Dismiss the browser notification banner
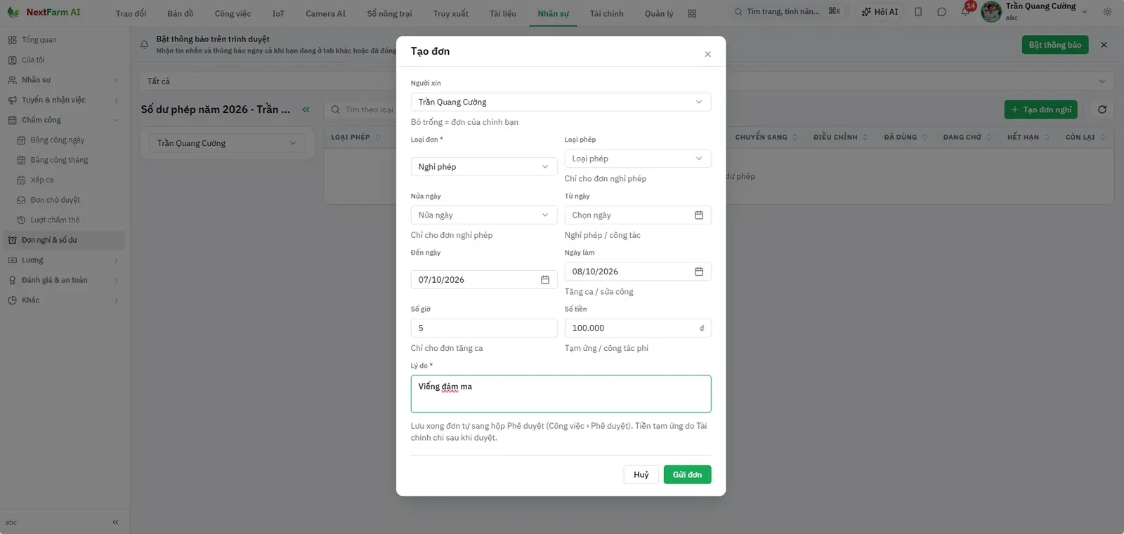Viewport: 1124px width, 534px height. (1104, 45)
